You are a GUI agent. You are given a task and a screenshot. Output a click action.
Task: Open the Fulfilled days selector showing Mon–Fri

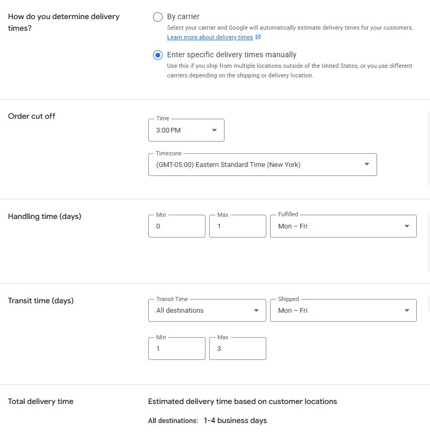point(343,226)
